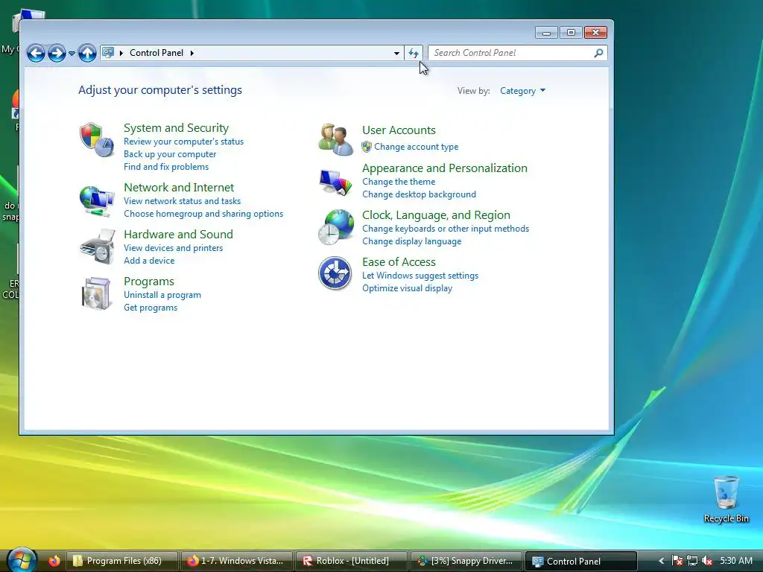Open System and Security category
Image resolution: width=763 pixels, height=572 pixels.
[x=176, y=128]
